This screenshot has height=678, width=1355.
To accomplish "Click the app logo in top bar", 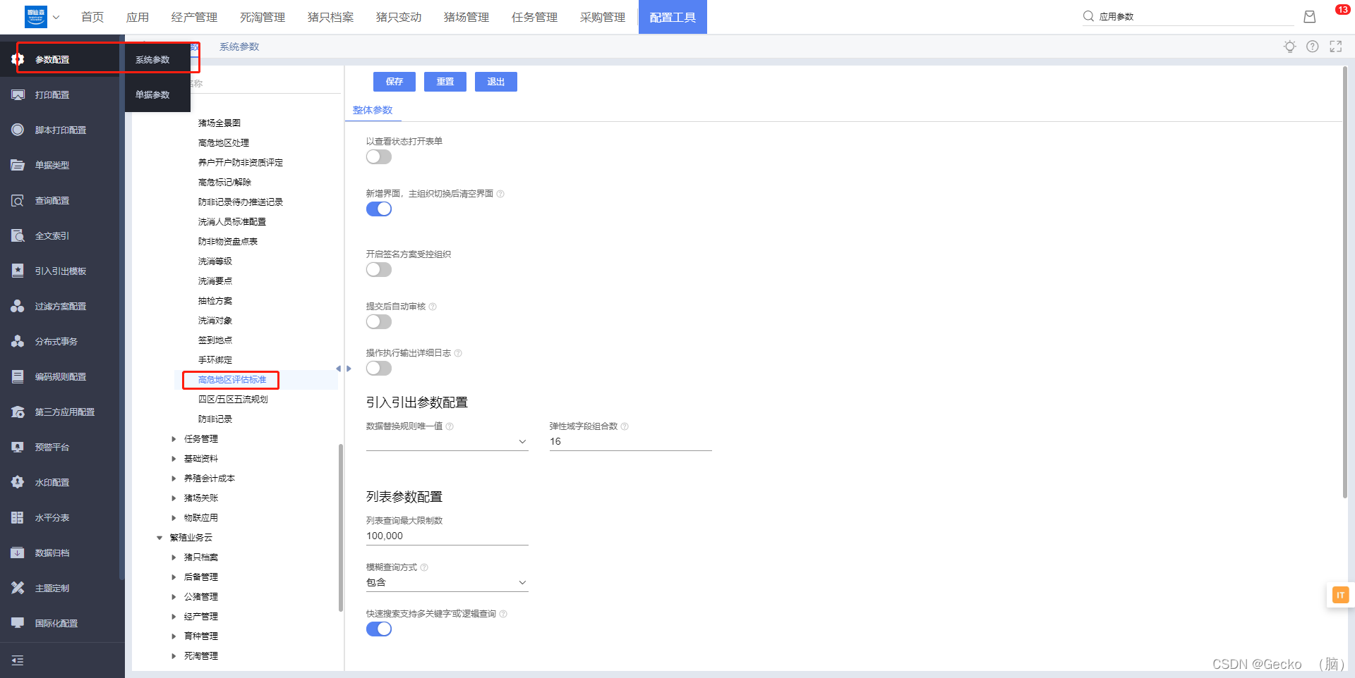I will (36, 17).
